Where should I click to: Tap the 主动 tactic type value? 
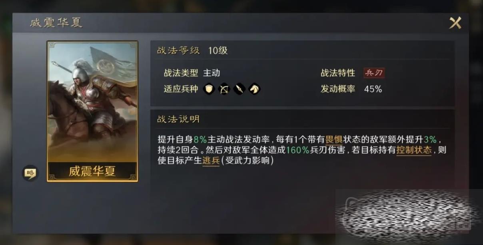click(212, 73)
